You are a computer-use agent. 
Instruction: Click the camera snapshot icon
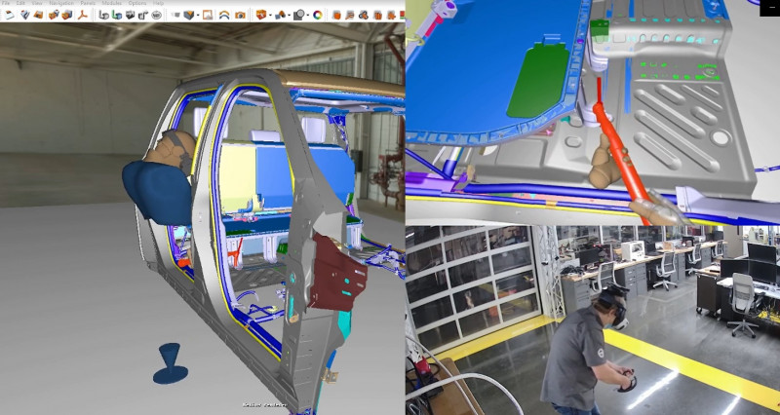click(x=240, y=15)
